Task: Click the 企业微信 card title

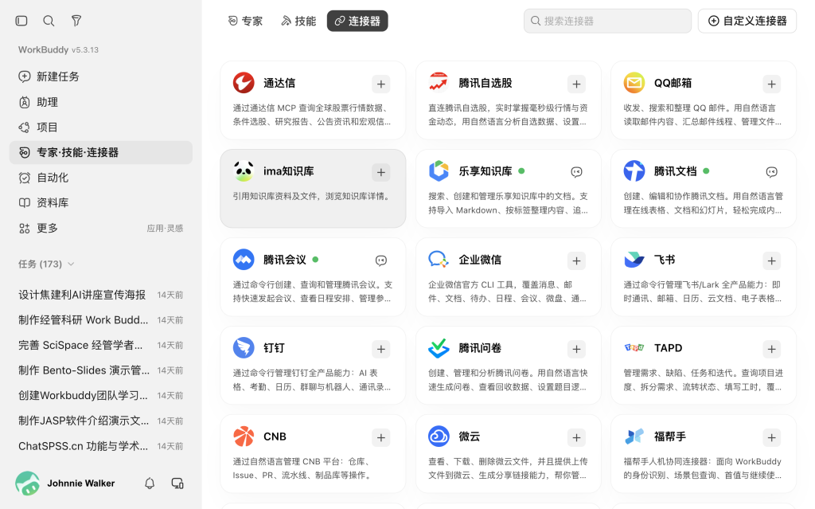Action: [x=480, y=259]
